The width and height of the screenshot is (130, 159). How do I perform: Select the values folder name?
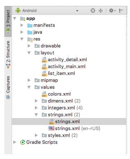pos(48,87)
